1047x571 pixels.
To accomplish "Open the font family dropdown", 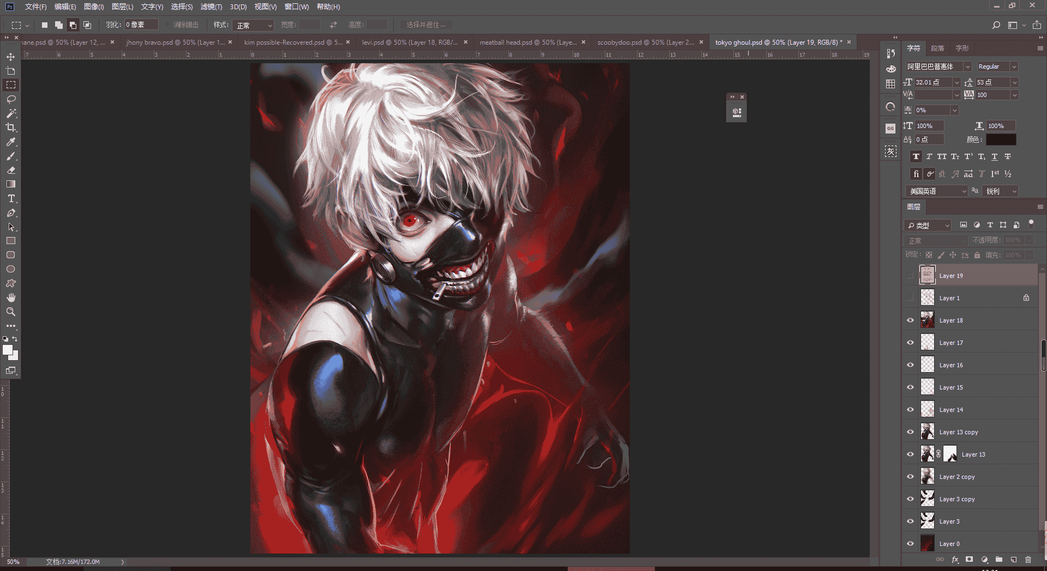I will tap(967, 66).
